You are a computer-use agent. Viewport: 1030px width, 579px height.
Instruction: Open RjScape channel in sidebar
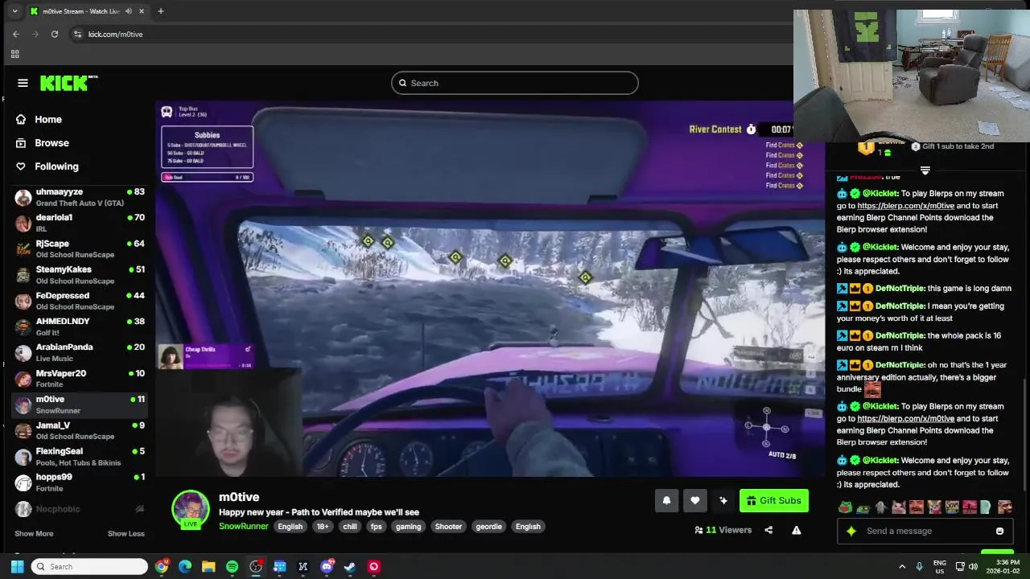(x=80, y=248)
